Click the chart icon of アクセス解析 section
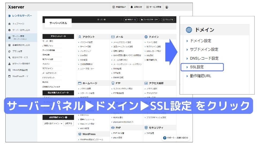 point(146,83)
